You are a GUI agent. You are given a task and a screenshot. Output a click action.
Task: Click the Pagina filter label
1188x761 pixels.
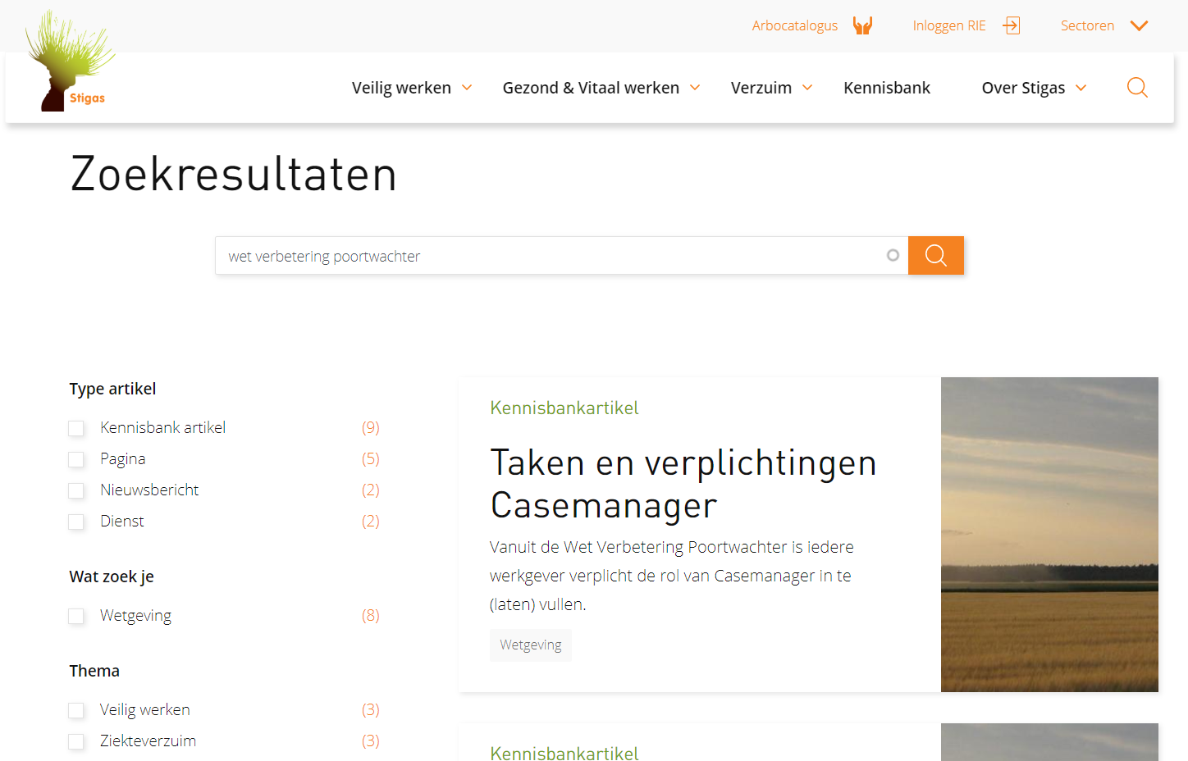point(123,458)
